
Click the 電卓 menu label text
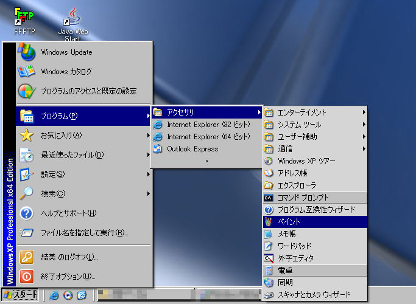click(x=285, y=271)
